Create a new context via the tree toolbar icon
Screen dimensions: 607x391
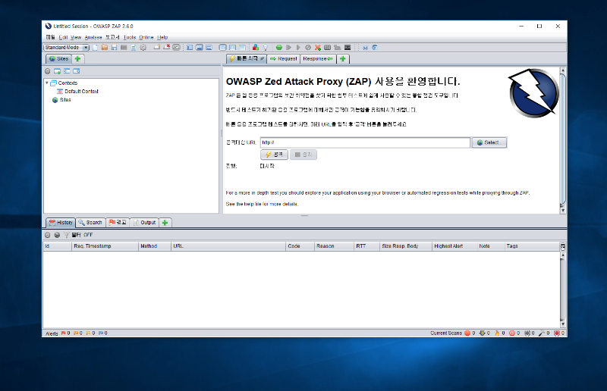tap(58, 71)
